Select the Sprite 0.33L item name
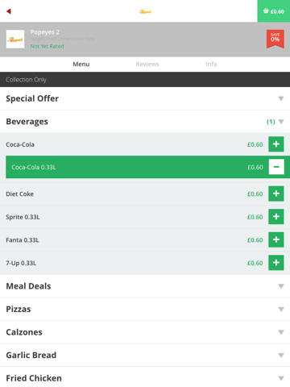290x387 pixels. coord(23,217)
